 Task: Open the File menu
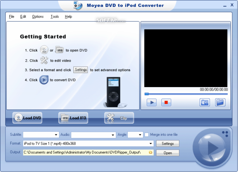pos(11,16)
